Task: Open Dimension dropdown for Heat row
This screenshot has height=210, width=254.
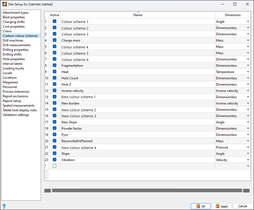Action: point(248,72)
